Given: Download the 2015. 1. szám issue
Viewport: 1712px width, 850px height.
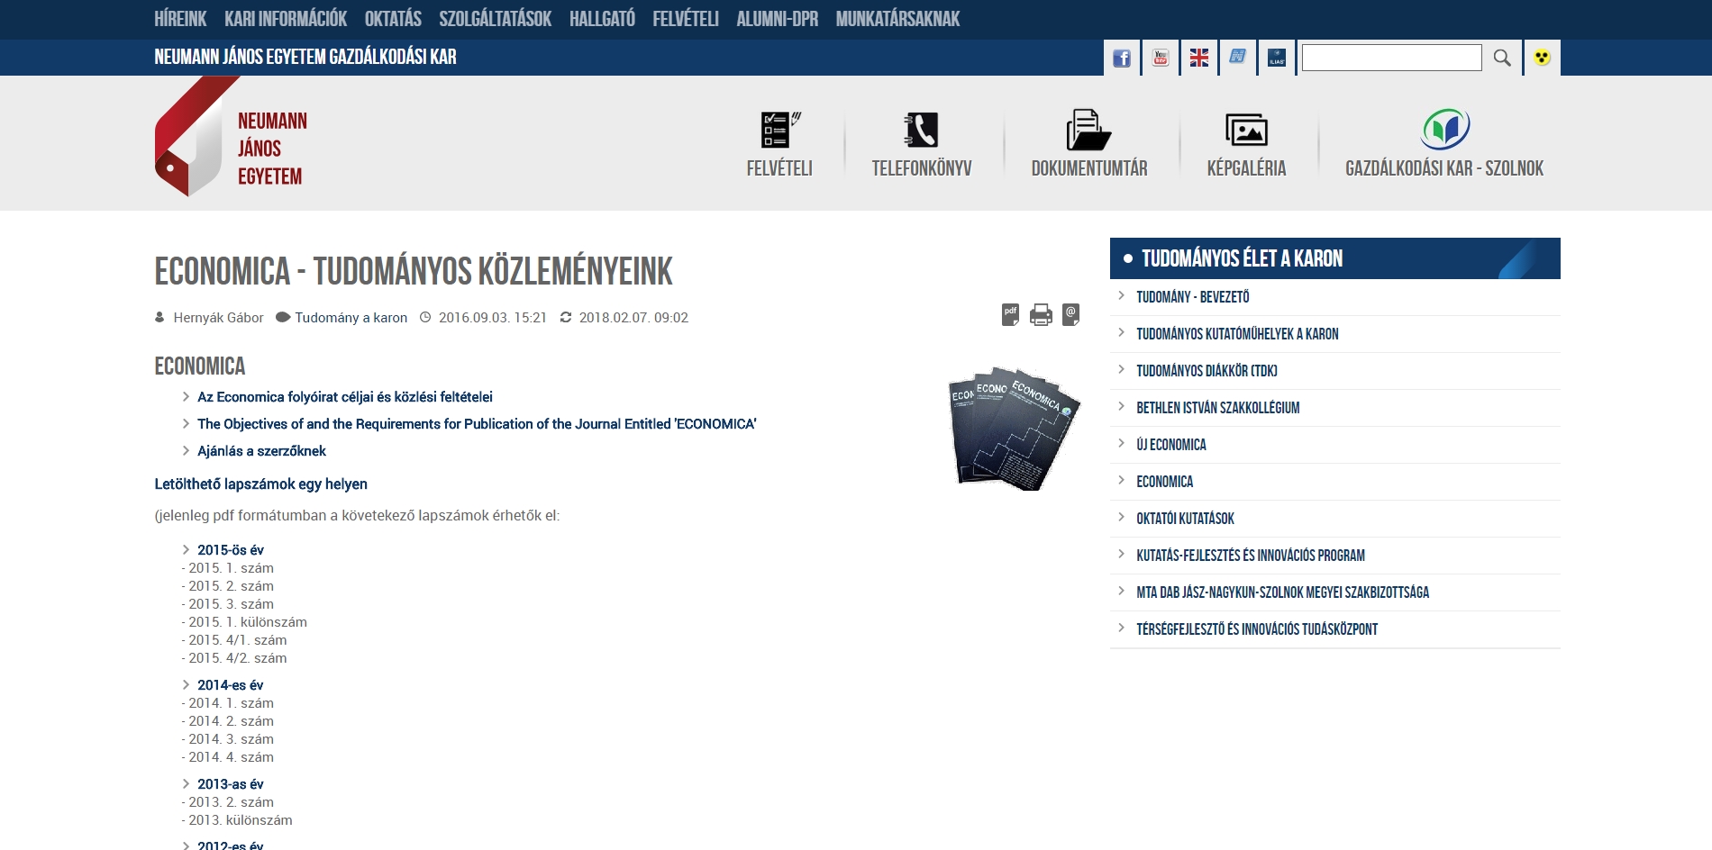Looking at the screenshot, I should [231, 568].
